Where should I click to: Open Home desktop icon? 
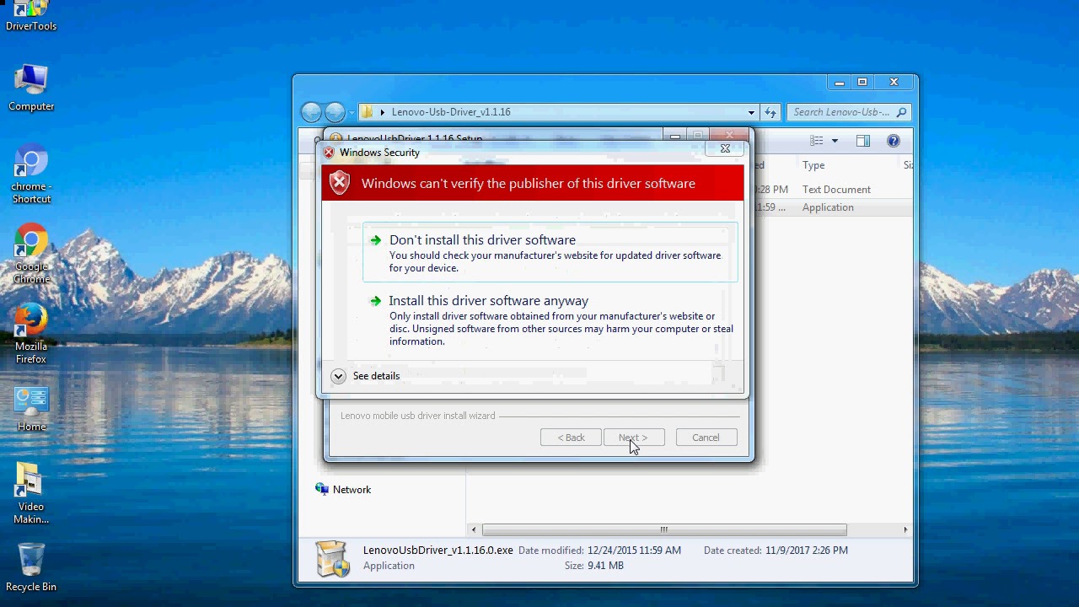[x=31, y=410]
